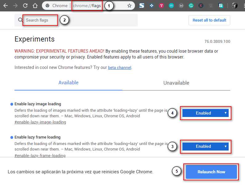Click the chrome://flags address bar URL
Image resolution: width=245 pixels, height=185 pixels.
click(87, 6)
